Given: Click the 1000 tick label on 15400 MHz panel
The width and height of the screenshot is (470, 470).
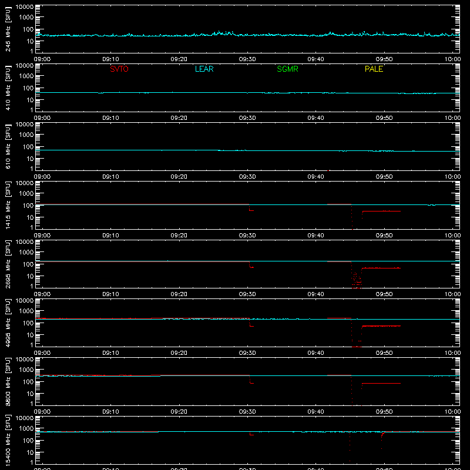Looking at the screenshot, I should pos(26,429).
